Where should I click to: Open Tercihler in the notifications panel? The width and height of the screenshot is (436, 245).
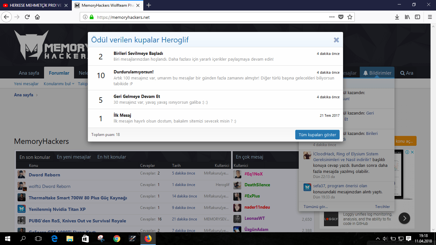point(382,207)
